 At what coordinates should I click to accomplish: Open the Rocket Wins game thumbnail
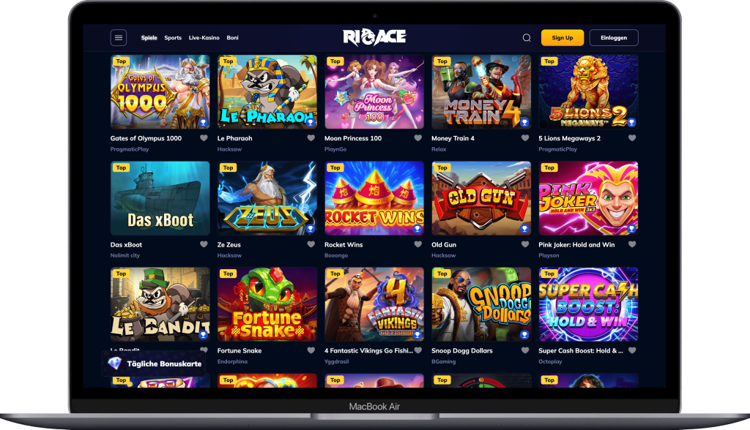point(374,198)
